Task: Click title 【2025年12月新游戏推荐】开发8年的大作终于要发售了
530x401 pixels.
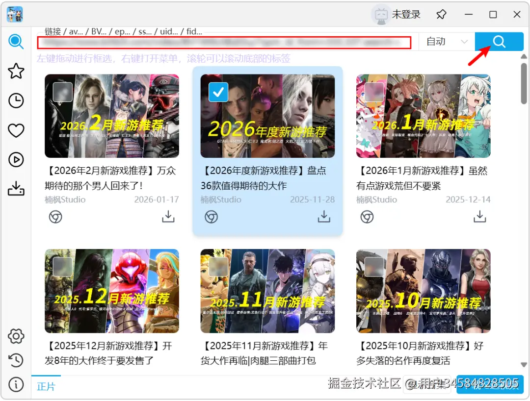Action: 108,353
